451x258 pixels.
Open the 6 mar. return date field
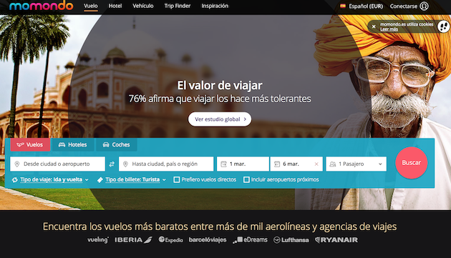click(x=296, y=164)
